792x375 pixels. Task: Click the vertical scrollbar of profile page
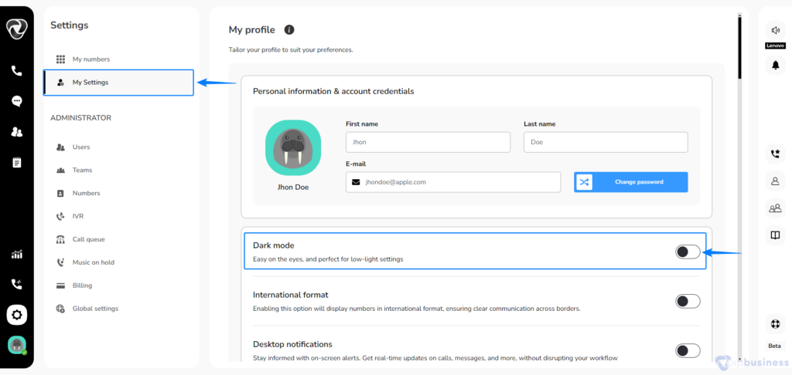(x=739, y=48)
